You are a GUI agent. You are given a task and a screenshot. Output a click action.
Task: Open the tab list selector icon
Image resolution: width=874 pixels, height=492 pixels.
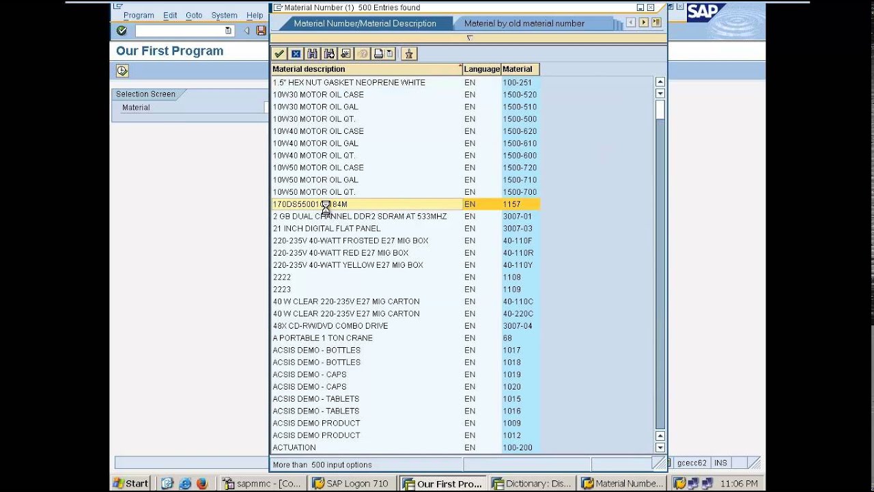656,23
